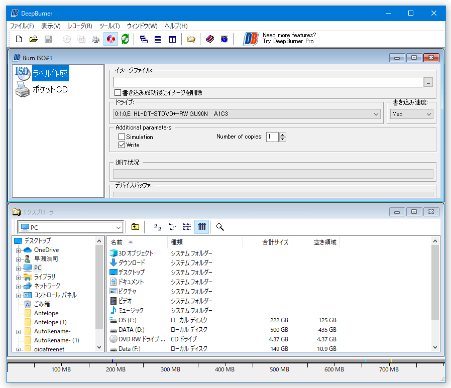The width and height of the screenshot is (451, 388).
Task: Toggle the Explorer panel toolbar icon
Action: pyautogui.click(x=191, y=39)
